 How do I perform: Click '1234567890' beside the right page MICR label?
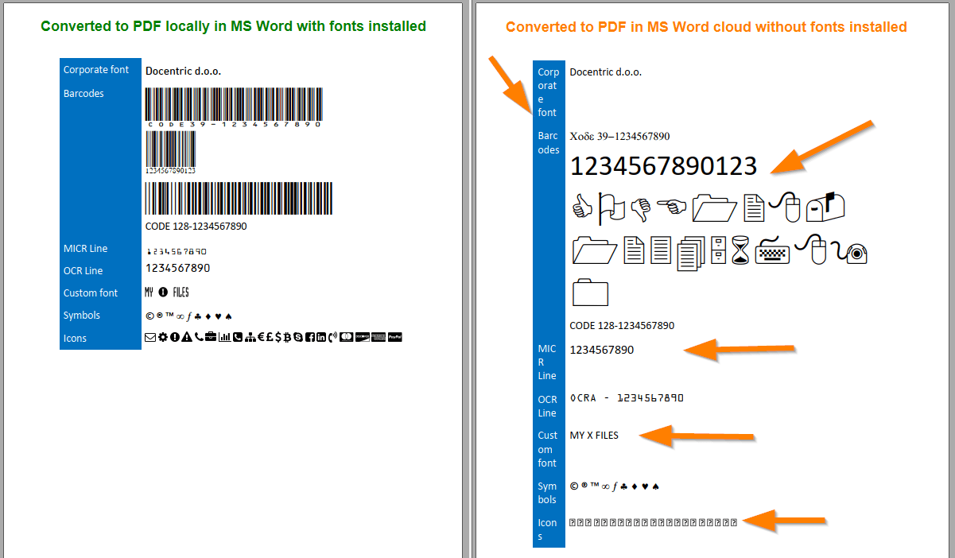pyautogui.click(x=602, y=350)
